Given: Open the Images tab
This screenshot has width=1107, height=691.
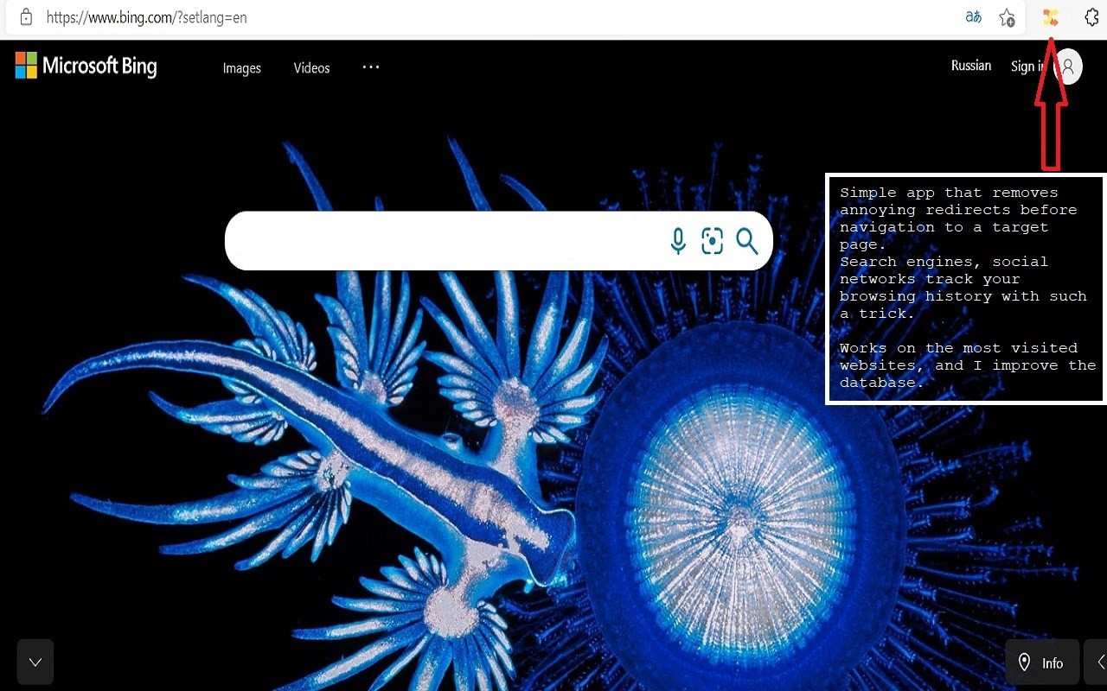Looking at the screenshot, I should [241, 68].
